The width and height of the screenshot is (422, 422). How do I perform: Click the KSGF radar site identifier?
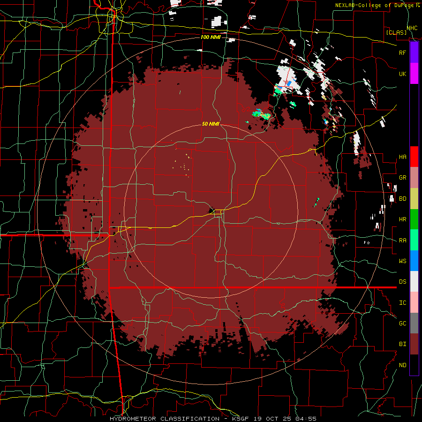tap(241, 419)
